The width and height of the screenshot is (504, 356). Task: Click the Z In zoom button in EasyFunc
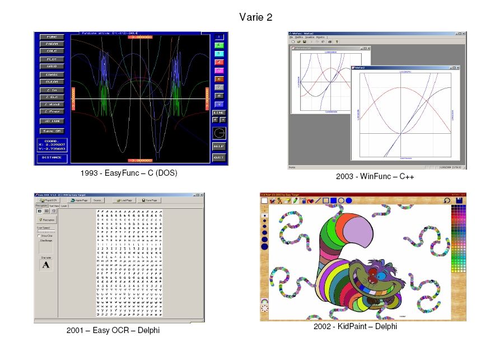52,90
